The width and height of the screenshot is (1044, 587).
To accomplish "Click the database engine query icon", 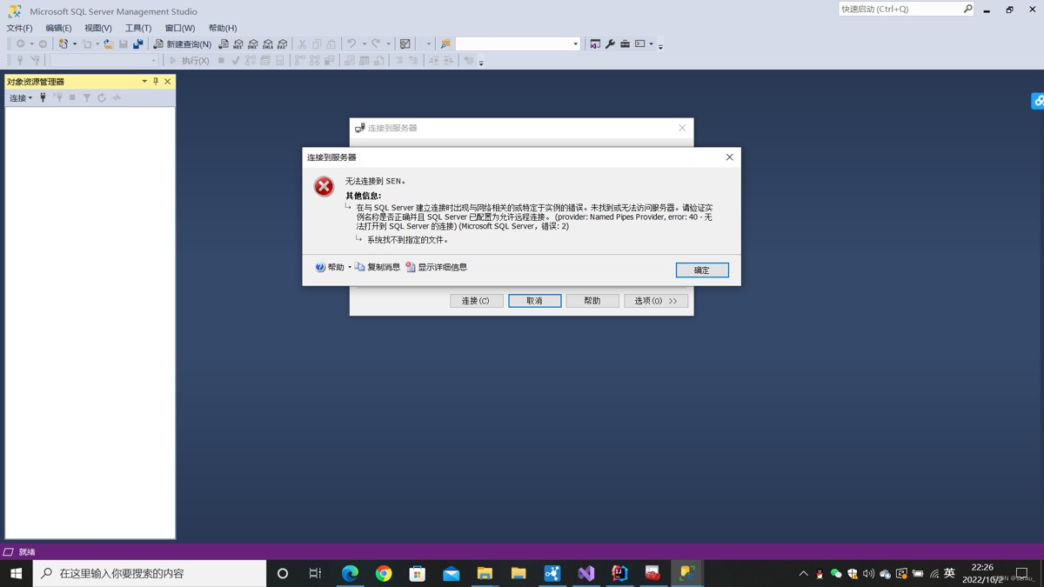I will [224, 43].
